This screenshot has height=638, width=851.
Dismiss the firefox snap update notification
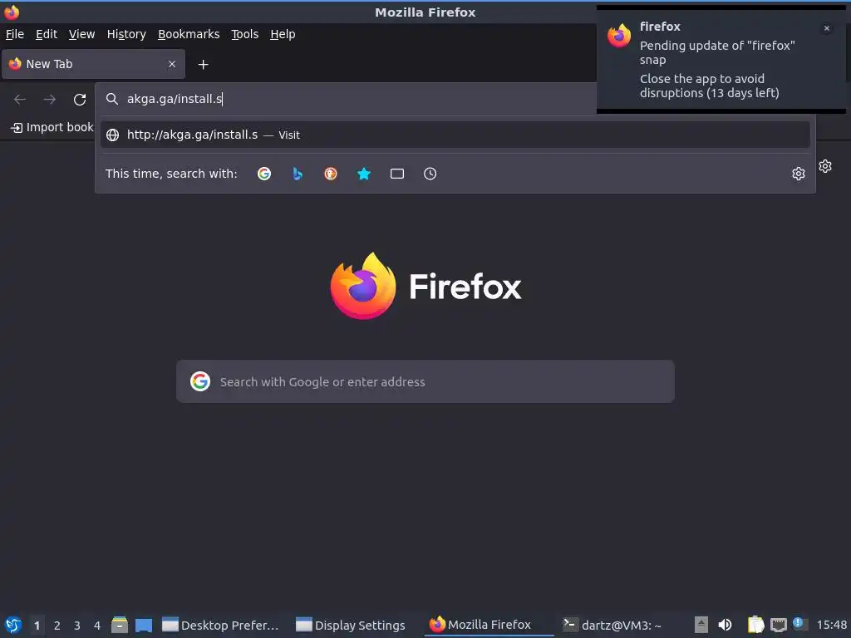pyautogui.click(x=827, y=28)
